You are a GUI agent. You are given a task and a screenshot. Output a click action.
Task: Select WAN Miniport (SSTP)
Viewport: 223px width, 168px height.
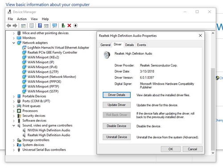(43, 91)
